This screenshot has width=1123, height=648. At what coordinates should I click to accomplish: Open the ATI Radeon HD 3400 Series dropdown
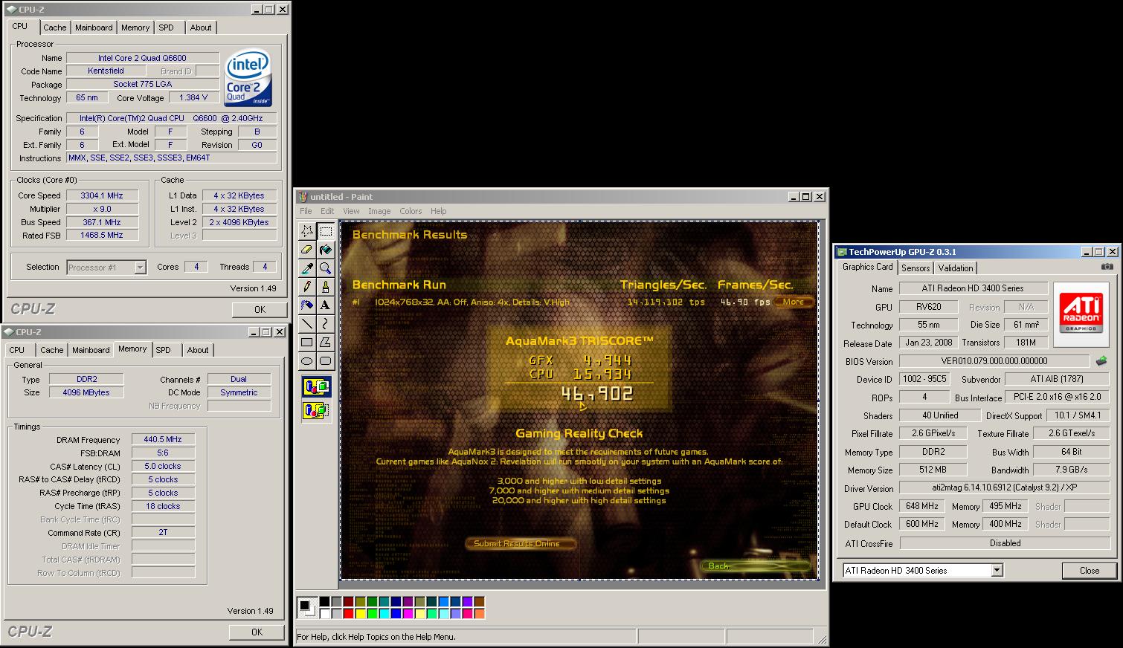pyautogui.click(x=997, y=571)
